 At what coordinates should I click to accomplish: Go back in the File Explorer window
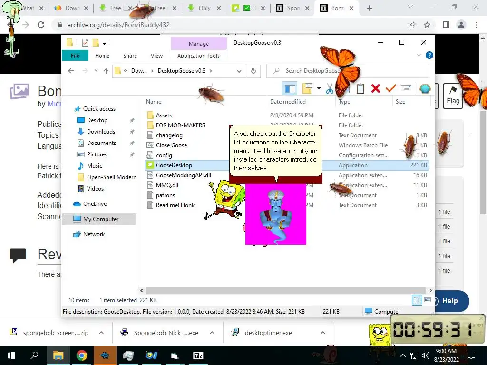pyautogui.click(x=71, y=71)
